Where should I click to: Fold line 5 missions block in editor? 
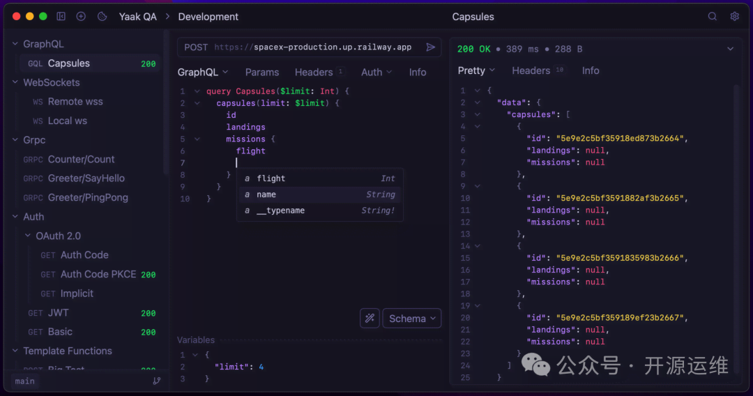197,139
